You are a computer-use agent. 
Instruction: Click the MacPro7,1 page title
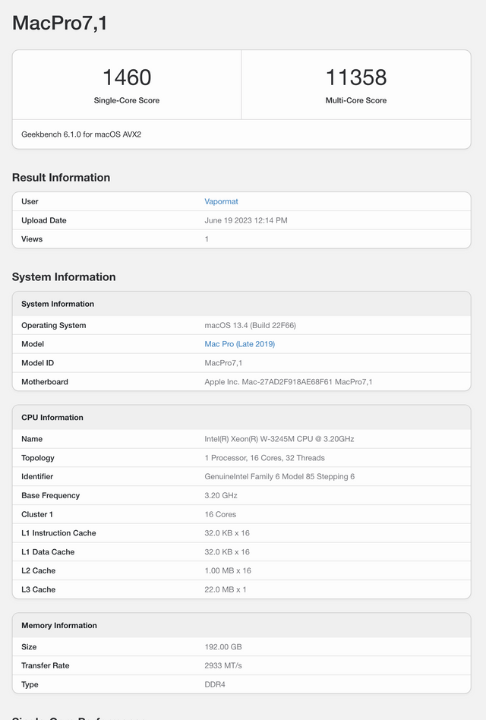60,23
